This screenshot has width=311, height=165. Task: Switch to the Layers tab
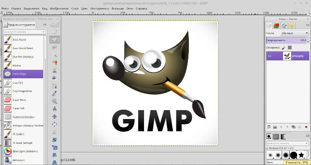269,26
